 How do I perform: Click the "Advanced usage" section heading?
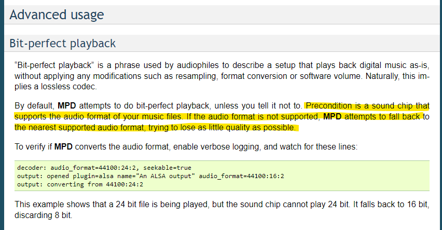57,15
